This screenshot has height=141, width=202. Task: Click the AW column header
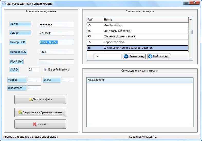click(95, 19)
